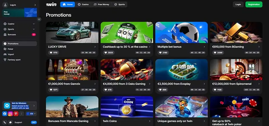The width and height of the screenshot is (269, 126).
Task: Switch to the Sports top tab
Action: 120,4
